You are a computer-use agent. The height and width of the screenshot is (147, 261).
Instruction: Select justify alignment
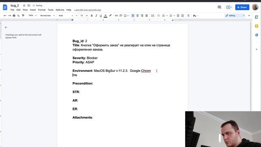[x=146, y=16]
